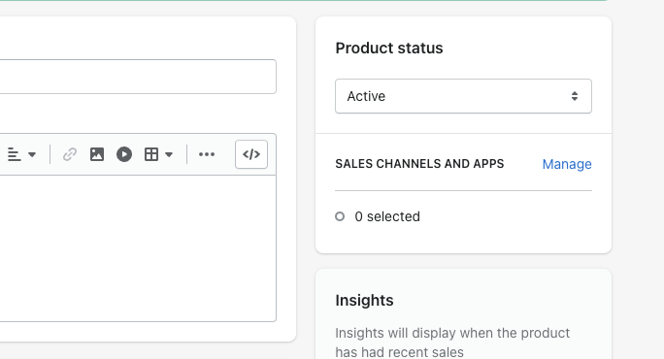Click the title input field
The image size is (664, 359).
coord(138,77)
